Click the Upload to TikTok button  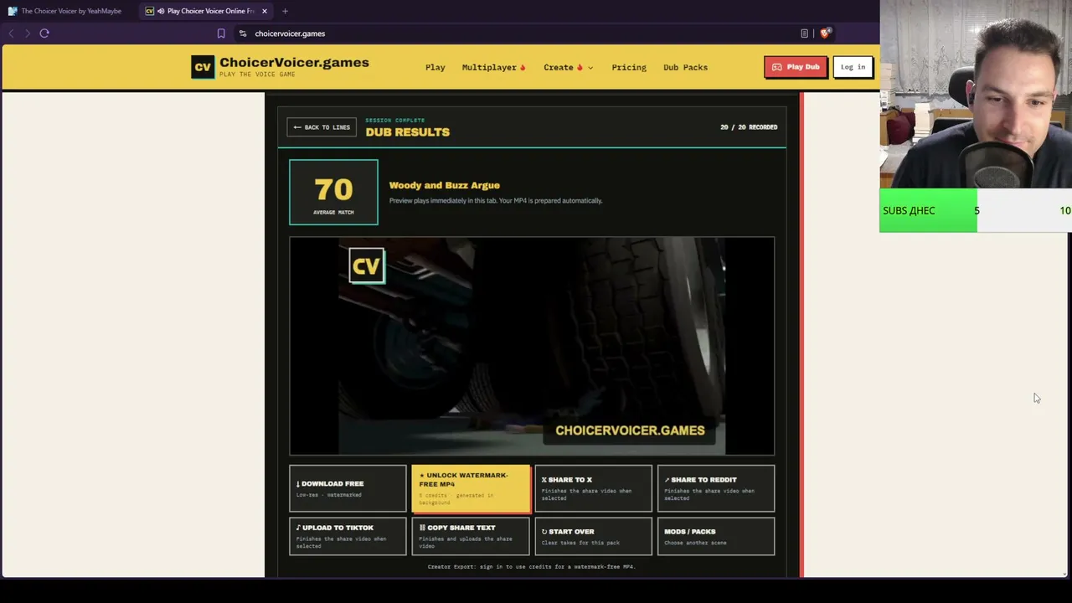348,536
